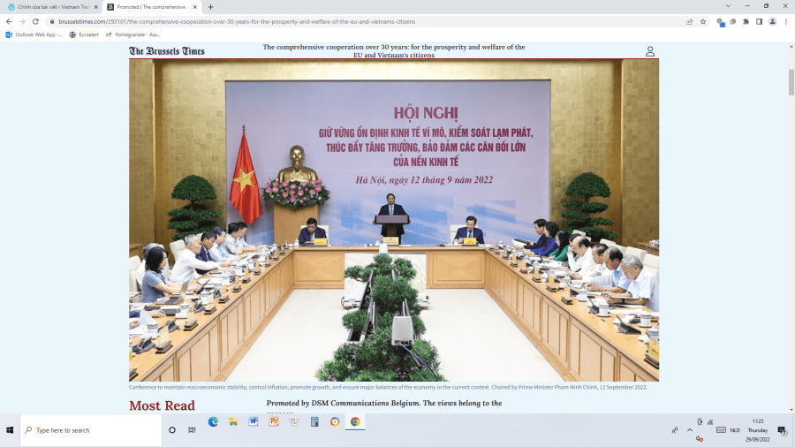The height and width of the screenshot is (447, 795).
Task: Go forward with the browser arrow
Action: tap(22, 21)
